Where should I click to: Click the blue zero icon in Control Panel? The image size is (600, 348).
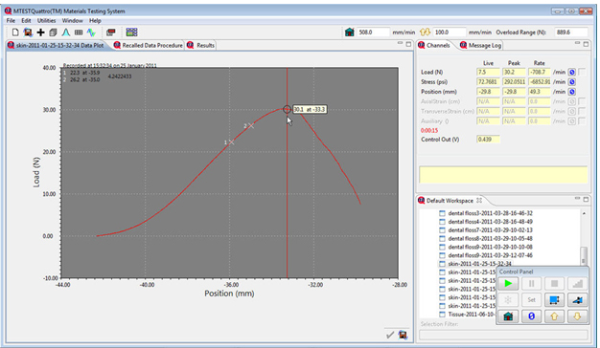tap(531, 316)
